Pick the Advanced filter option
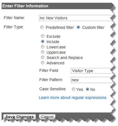 click(43, 63)
